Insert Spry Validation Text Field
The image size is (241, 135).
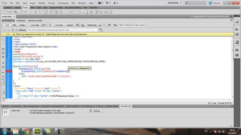point(82,12)
